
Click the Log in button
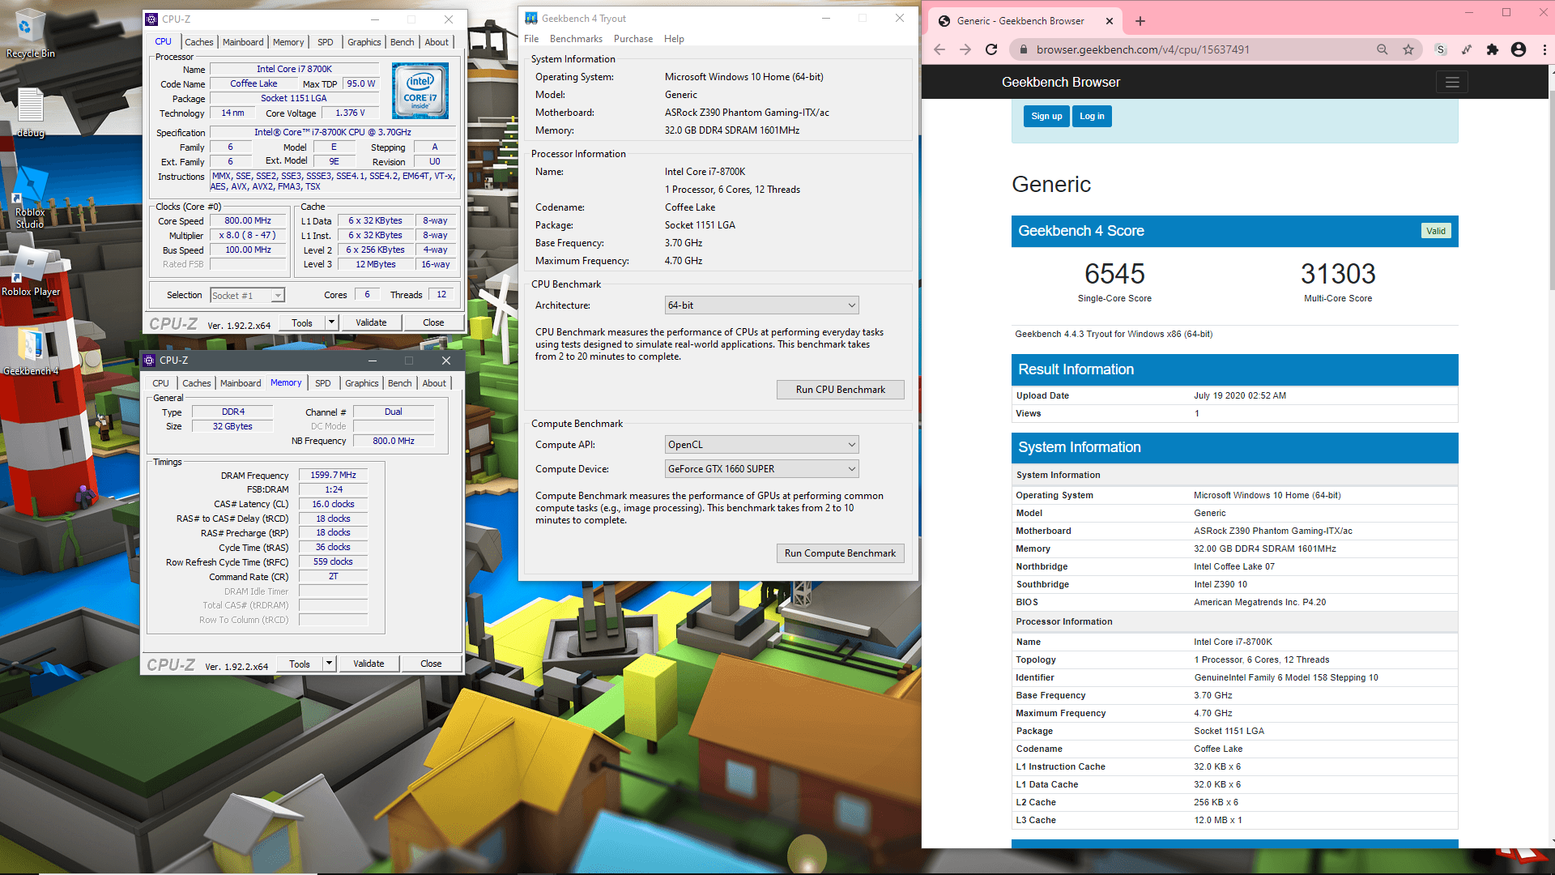pyautogui.click(x=1092, y=116)
